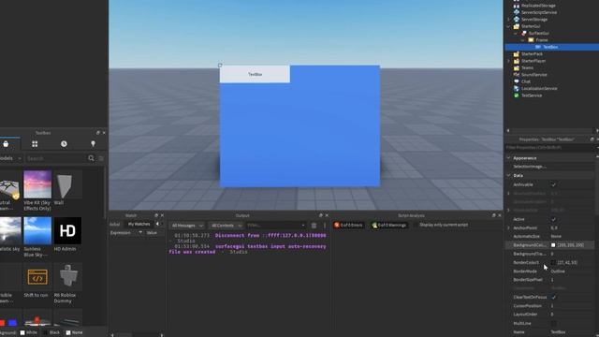Click the Toolbox search magnifier icon
The width and height of the screenshot is (599, 337).
coord(91,158)
